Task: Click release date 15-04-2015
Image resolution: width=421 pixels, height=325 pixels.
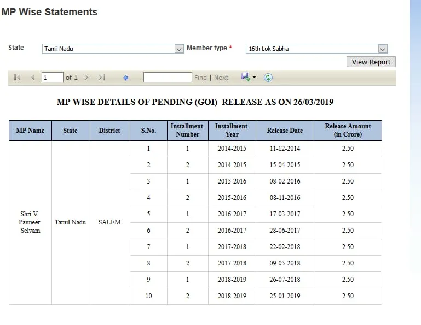Action: 285,165
